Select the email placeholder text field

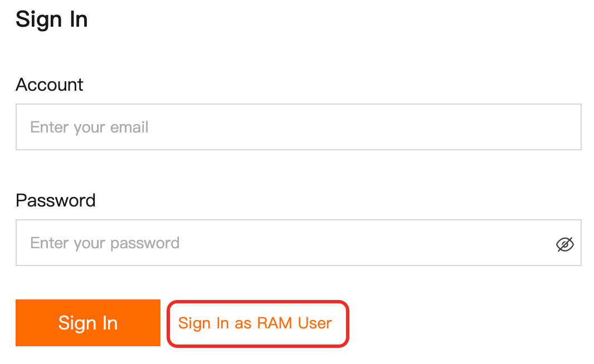tap(298, 127)
